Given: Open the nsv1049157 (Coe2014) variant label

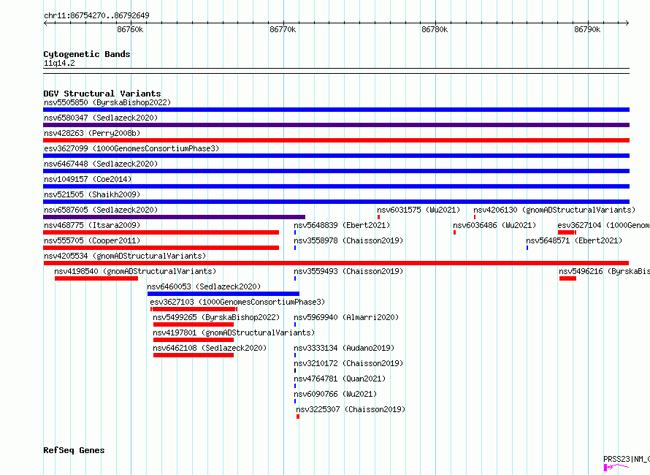Looking at the screenshot, I should (88, 179).
